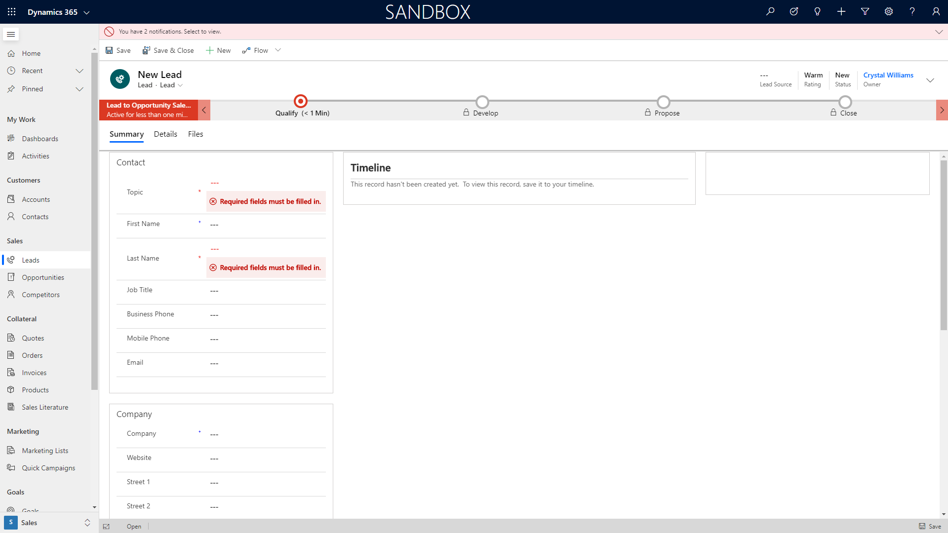Open owner Crystal Williams link
Viewport: 948px width, 533px height.
(x=888, y=75)
